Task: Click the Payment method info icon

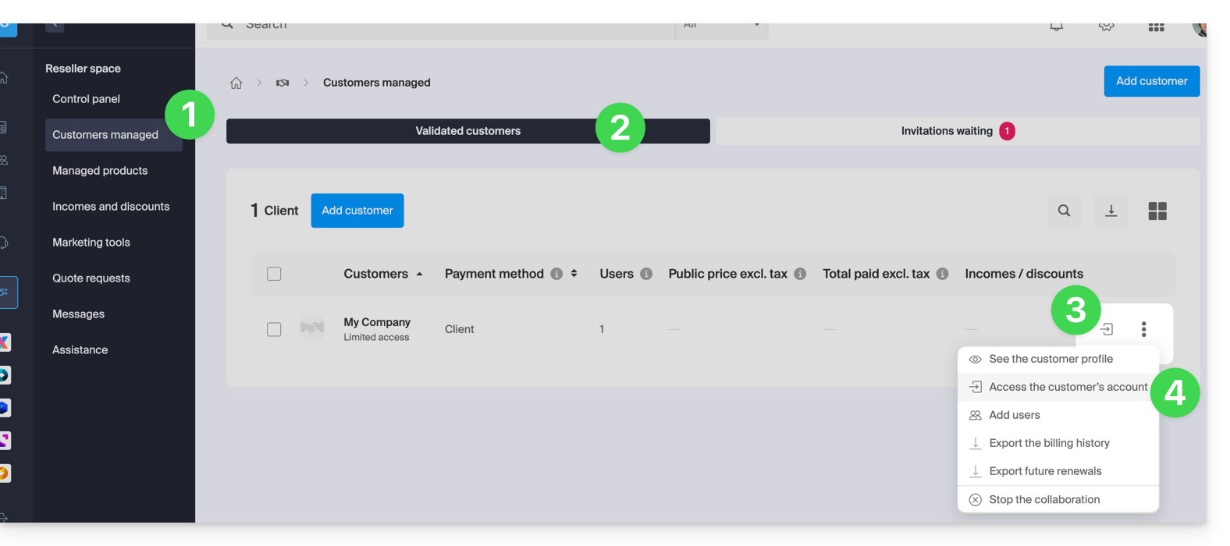Action: point(556,274)
